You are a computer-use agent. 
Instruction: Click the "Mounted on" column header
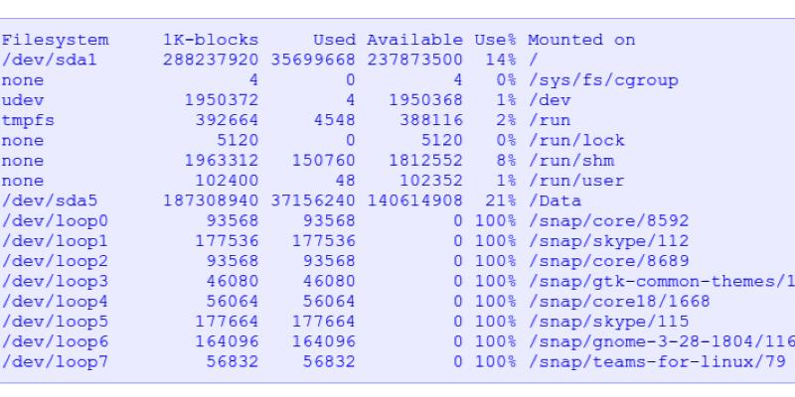(581, 40)
